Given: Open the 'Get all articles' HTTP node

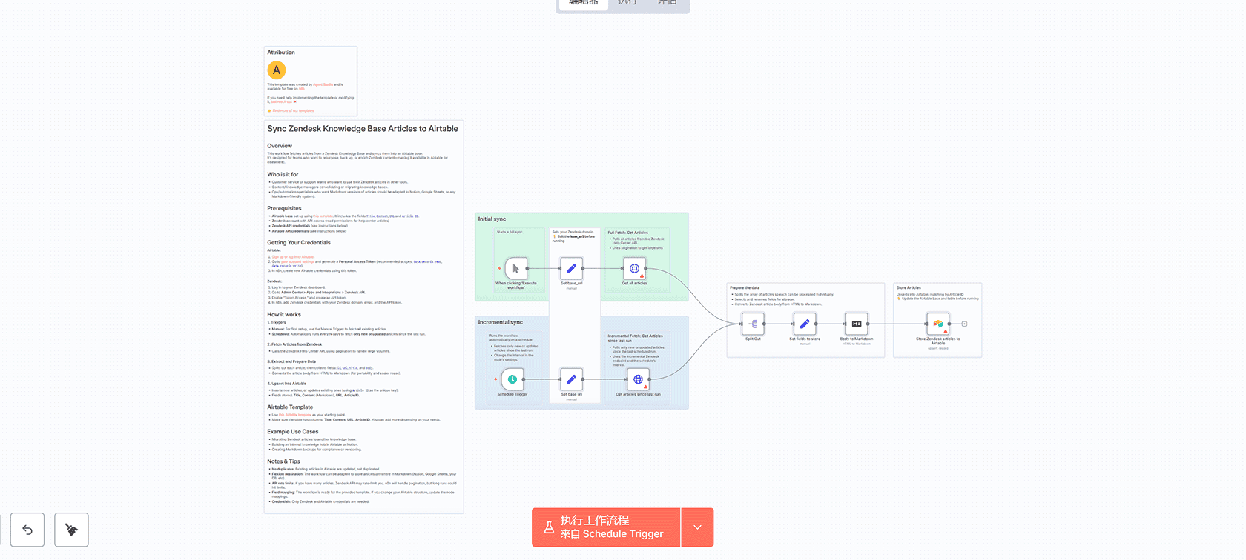Looking at the screenshot, I should pos(634,268).
